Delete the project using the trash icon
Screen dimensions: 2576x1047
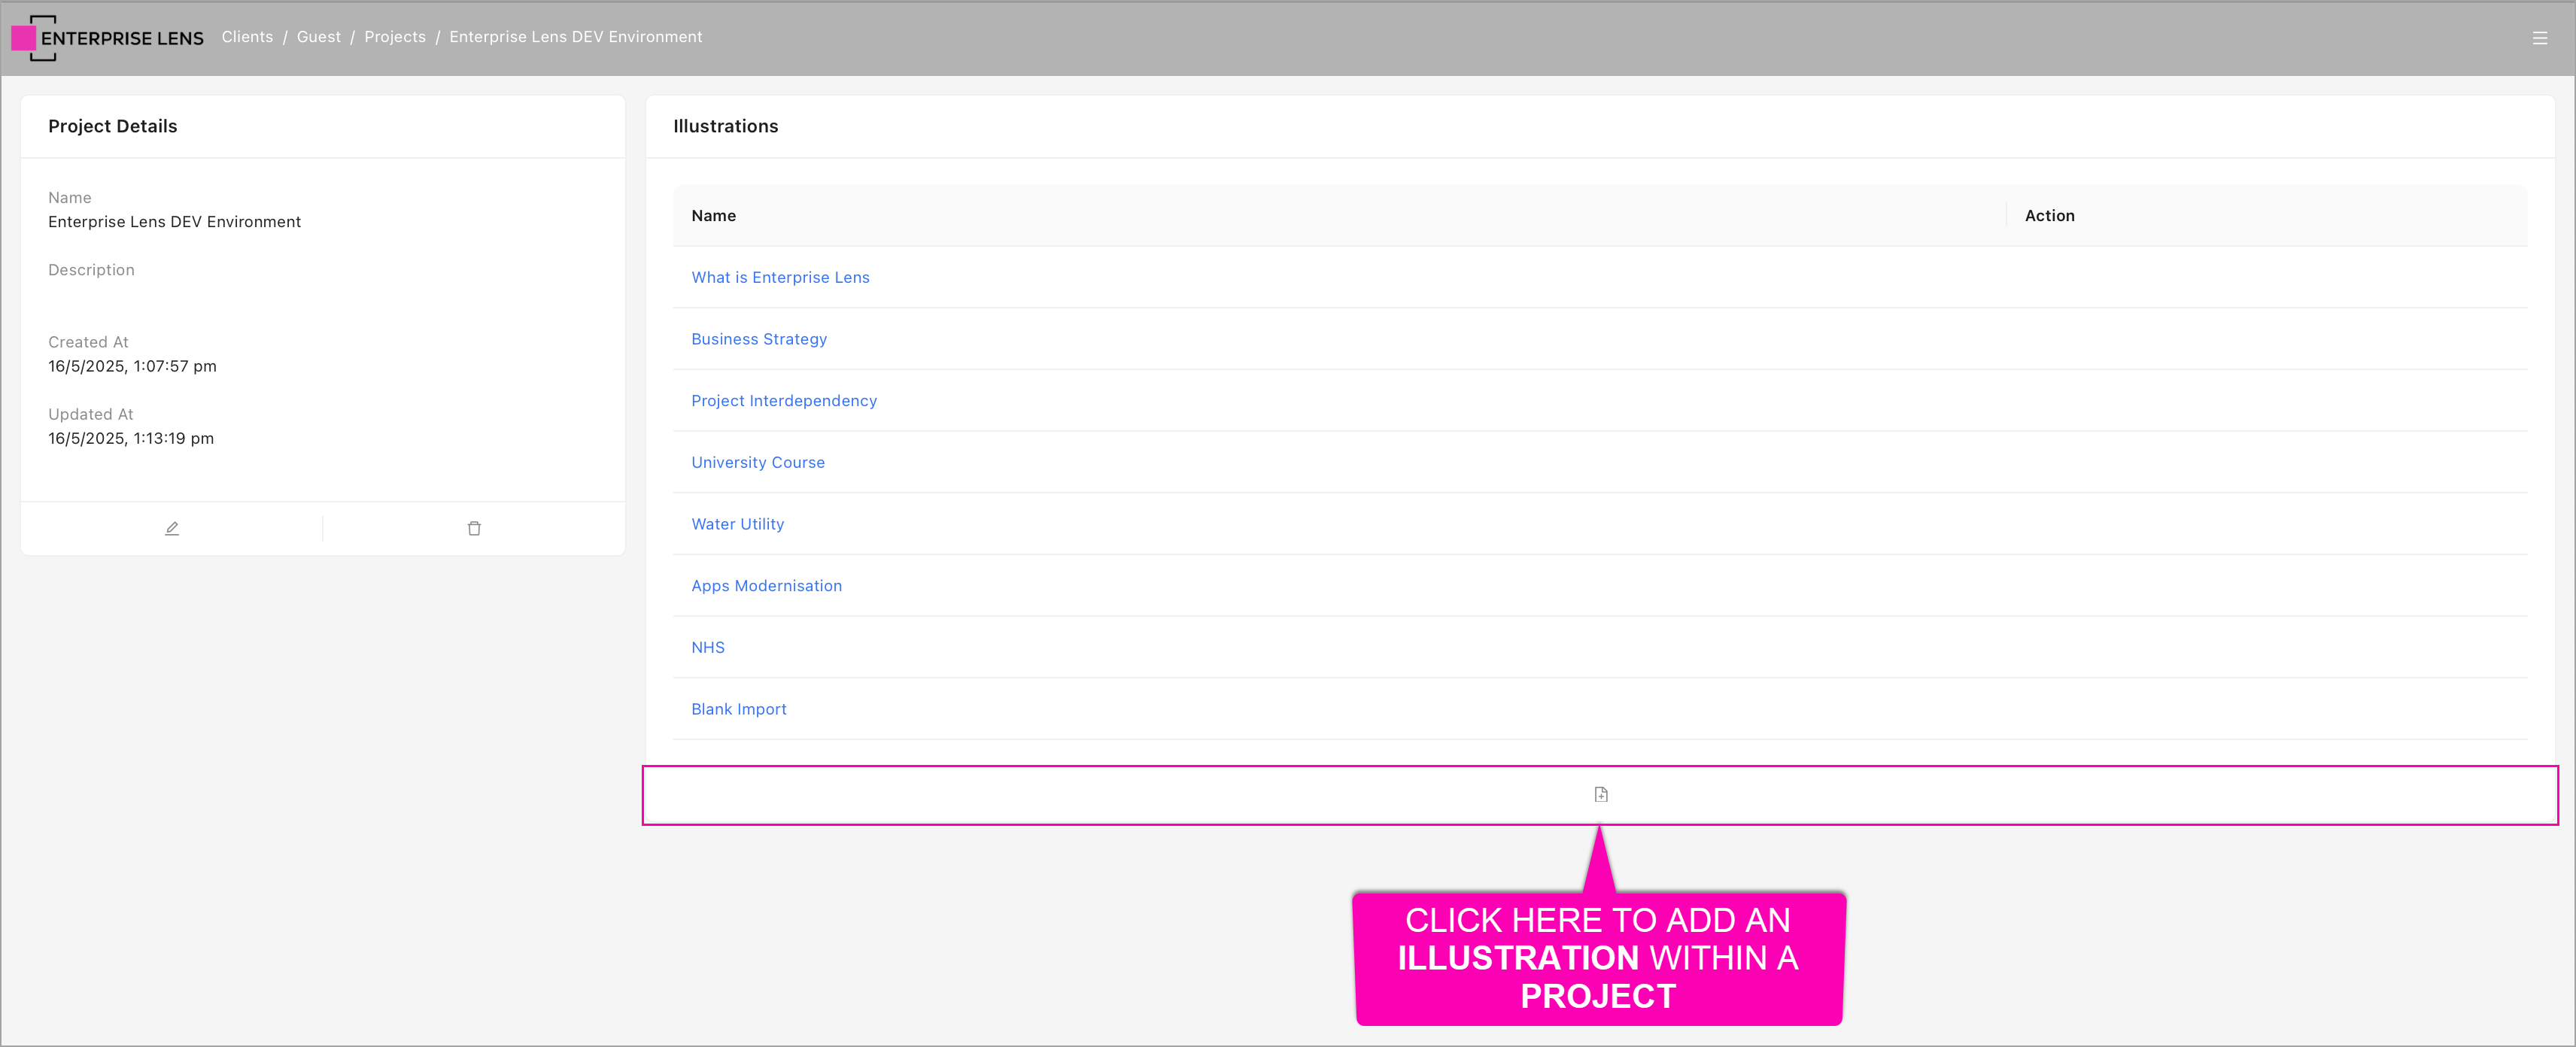coord(474,527)
